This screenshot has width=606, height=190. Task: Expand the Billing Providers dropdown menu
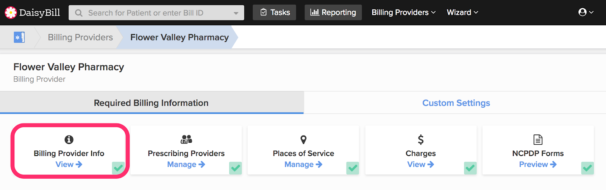tap(403, 12)
